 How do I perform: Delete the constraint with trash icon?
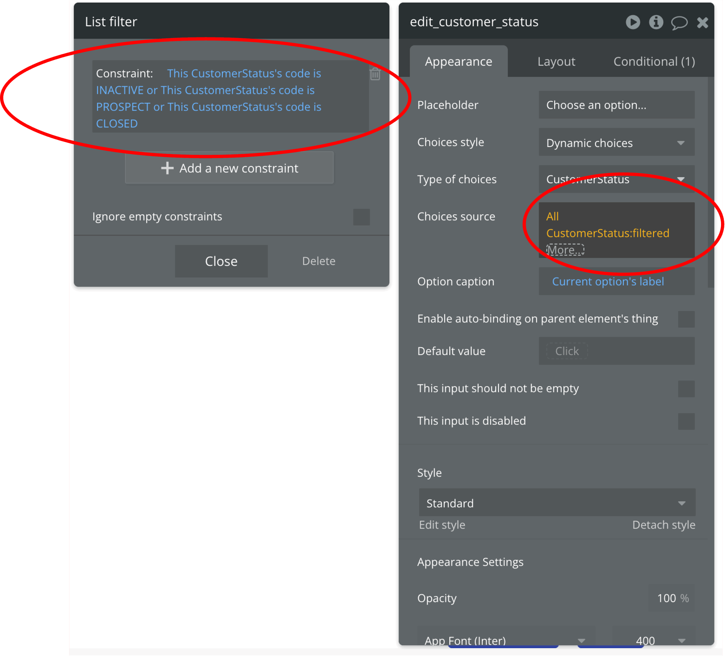[375, 74]
